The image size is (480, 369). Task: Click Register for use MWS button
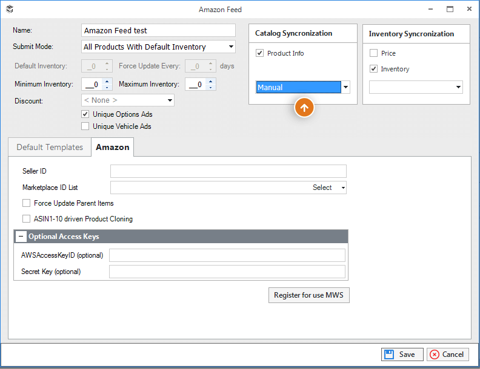coord(308,295)
